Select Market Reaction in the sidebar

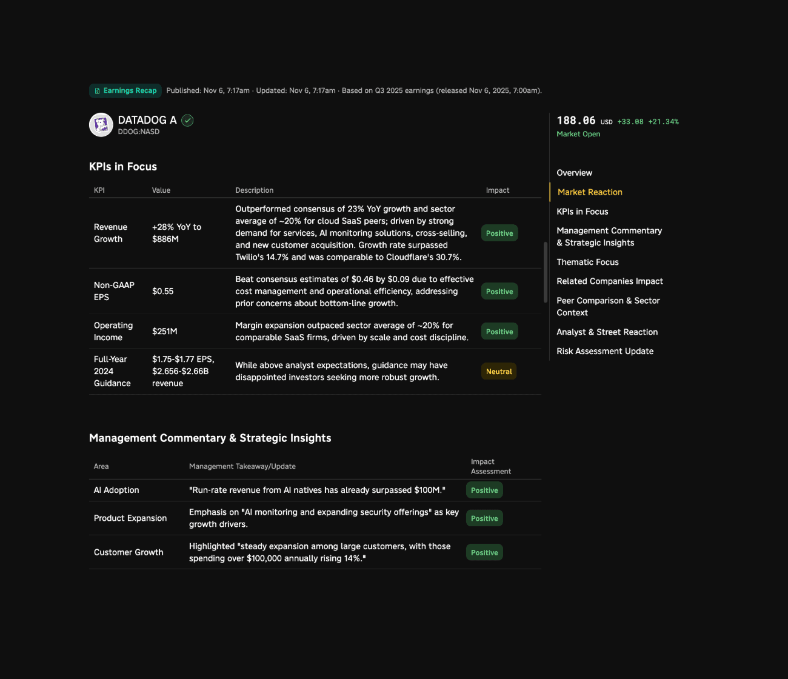click(590, 192)
